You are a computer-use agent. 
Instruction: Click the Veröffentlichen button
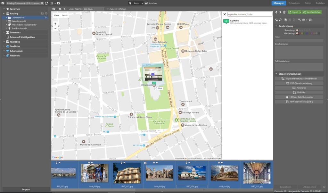tap(312, 12)
